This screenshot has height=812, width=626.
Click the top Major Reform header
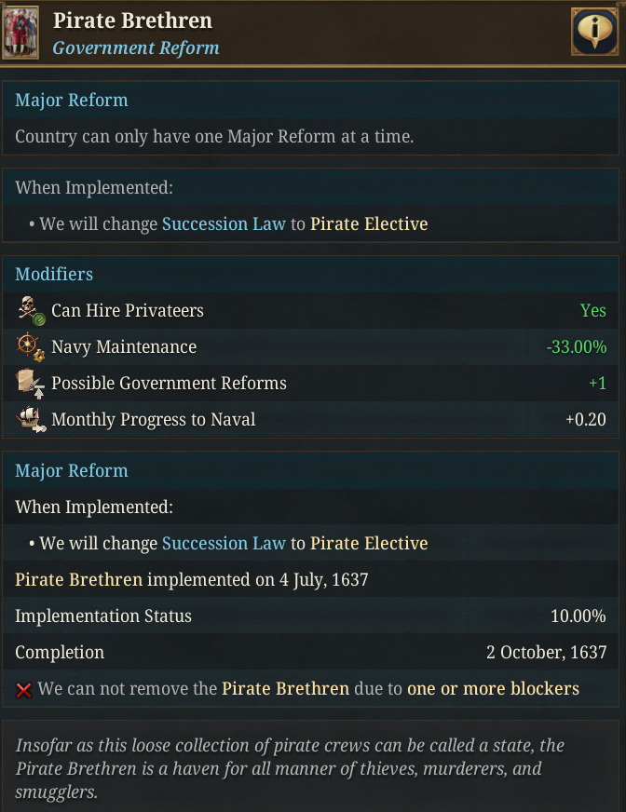point(72,100)
